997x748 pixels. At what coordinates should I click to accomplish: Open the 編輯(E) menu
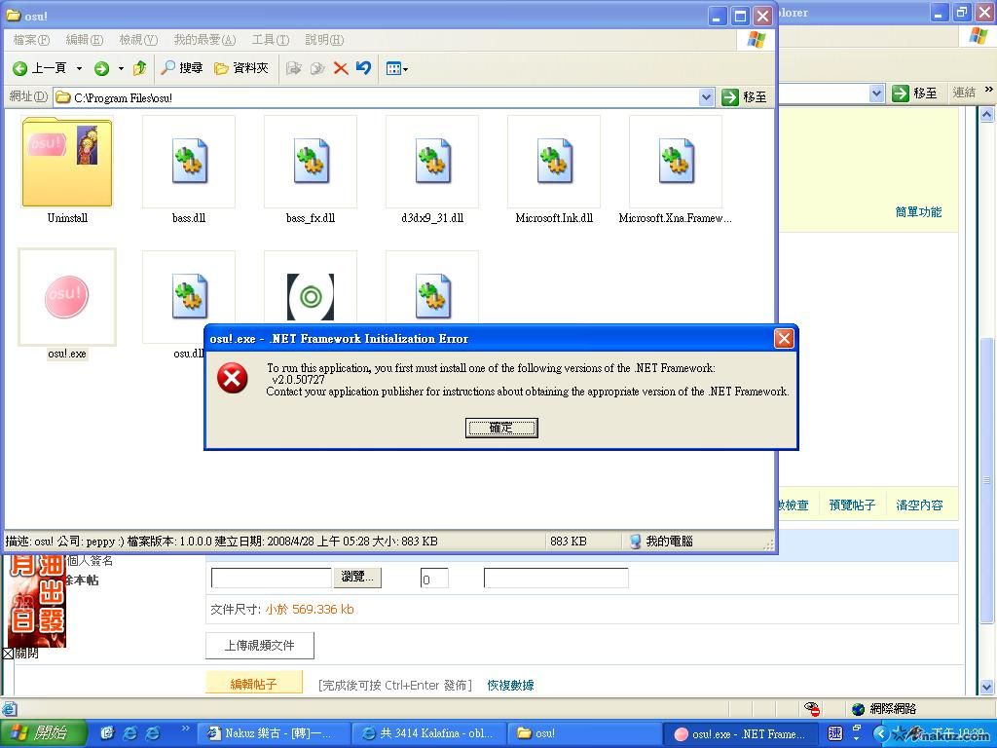[x=85, y=40]
